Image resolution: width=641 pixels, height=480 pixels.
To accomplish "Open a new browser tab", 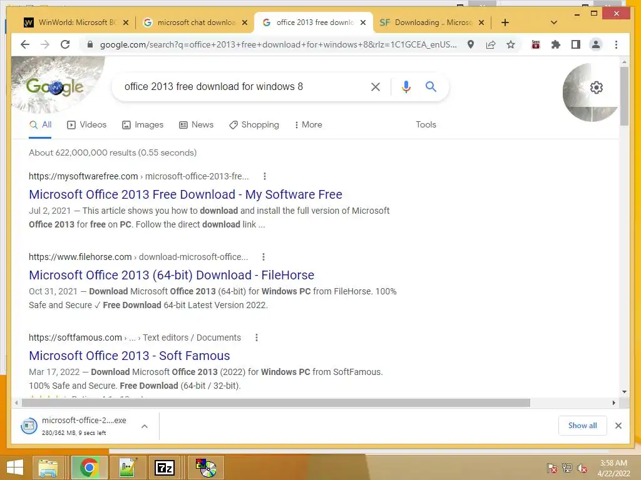I will [505, 22].
